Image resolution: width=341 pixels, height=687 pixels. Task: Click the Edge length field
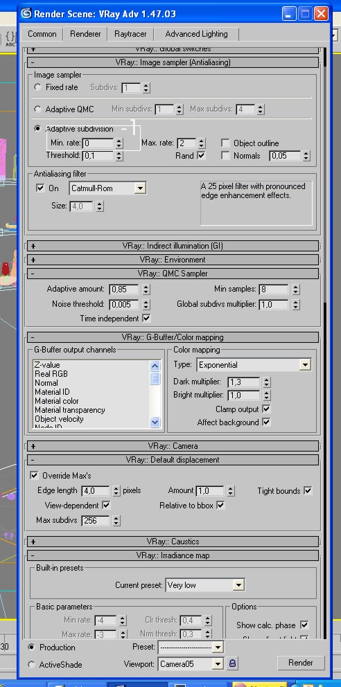(96, 491)
